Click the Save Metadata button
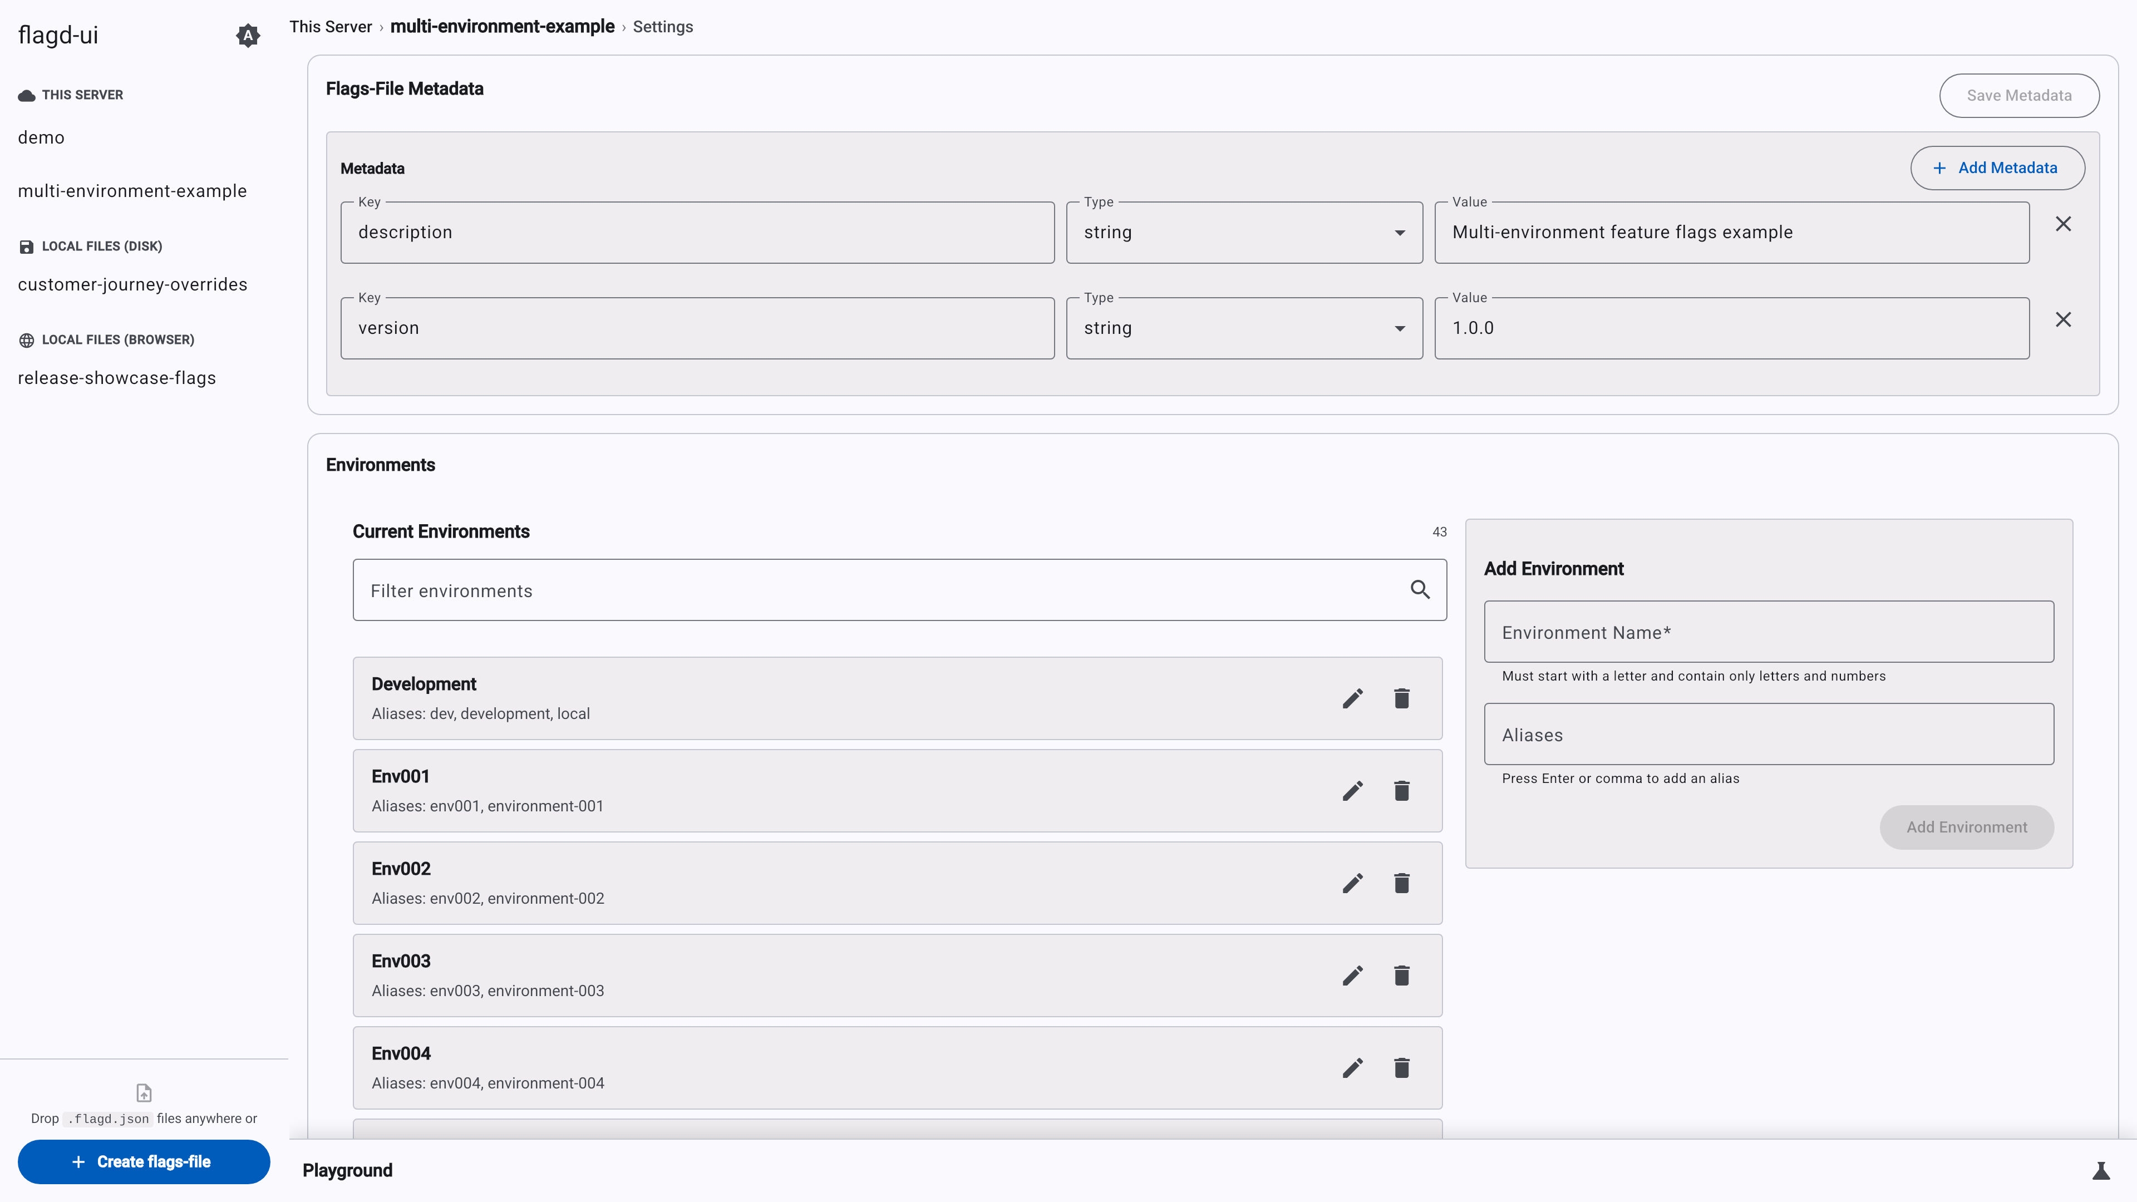The height and width of the screenshot is (1202, 2137). coord(2019,95)
